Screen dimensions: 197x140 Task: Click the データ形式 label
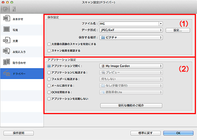90,30
